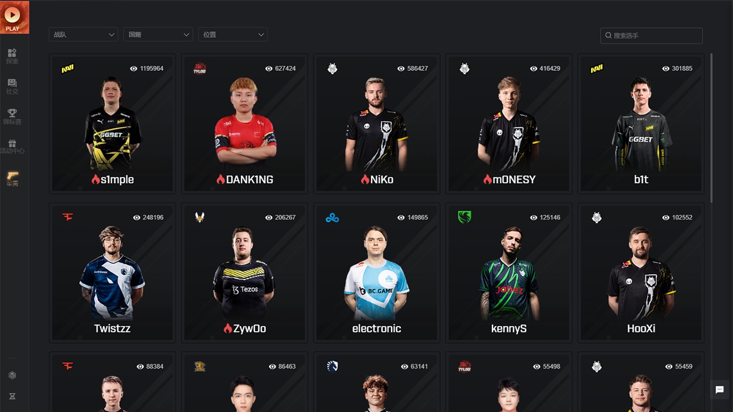Open the 活动中心 gift sidebar icon
The height and width of the screenshot is (412, 733).
pyautogui.click(x=13, y=146)
